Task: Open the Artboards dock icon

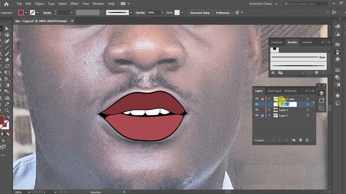Action: [321, 108]
